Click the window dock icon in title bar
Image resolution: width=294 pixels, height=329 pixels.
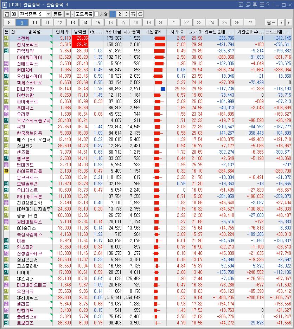(x=241, y=5)
